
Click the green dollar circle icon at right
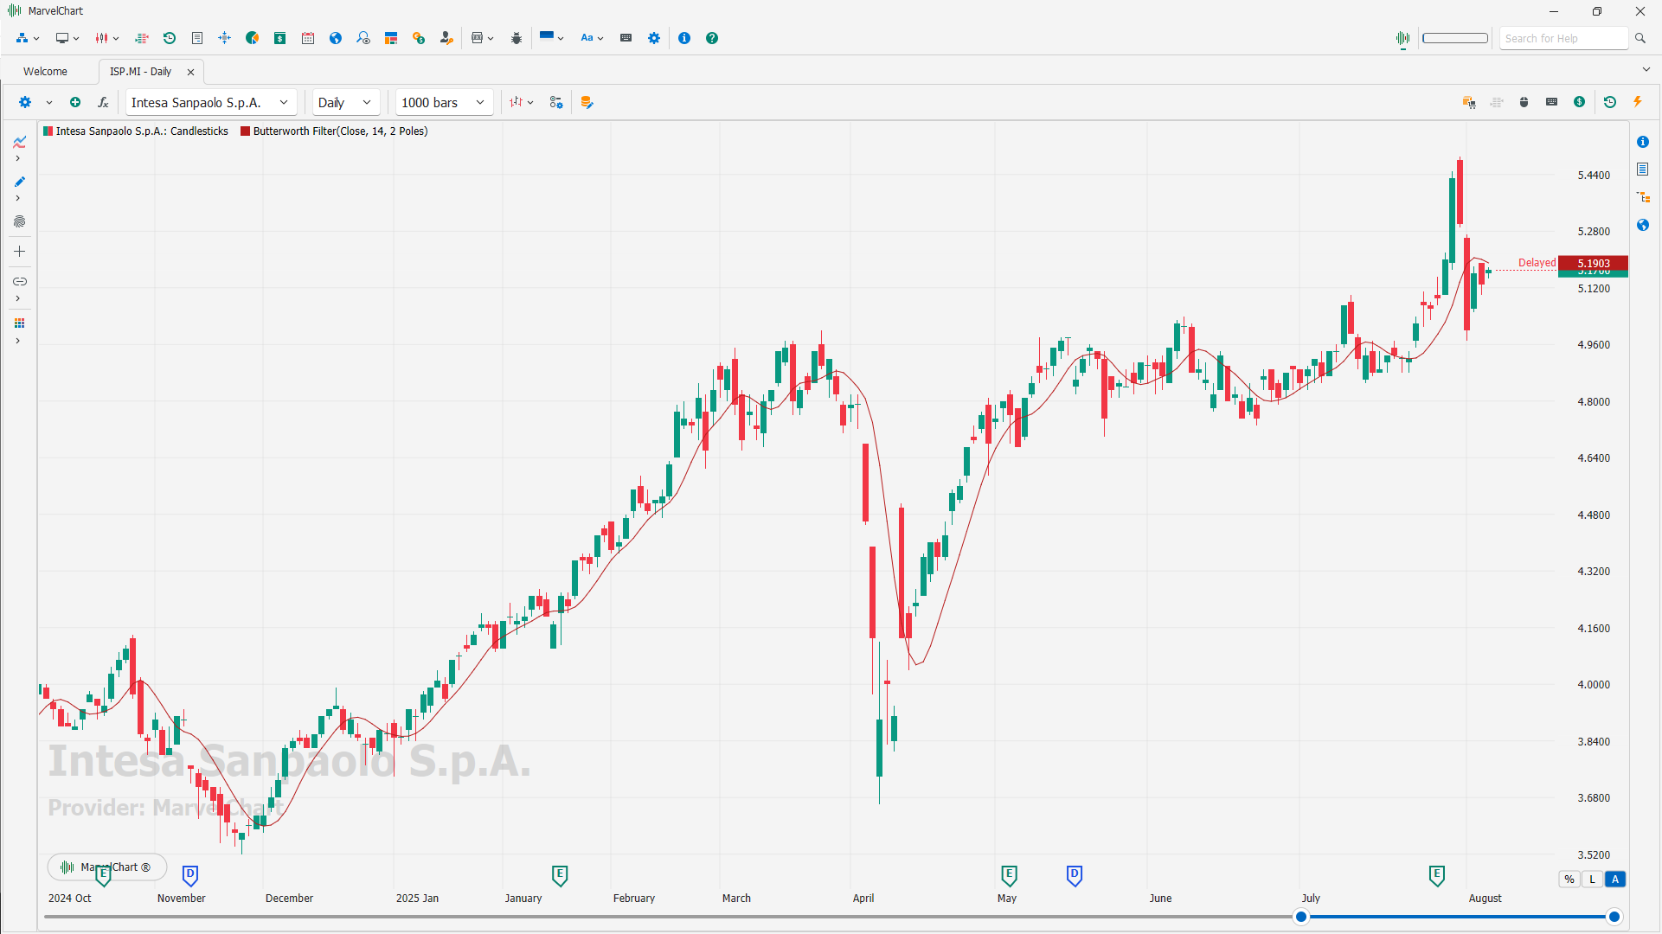pos(1580,102)
